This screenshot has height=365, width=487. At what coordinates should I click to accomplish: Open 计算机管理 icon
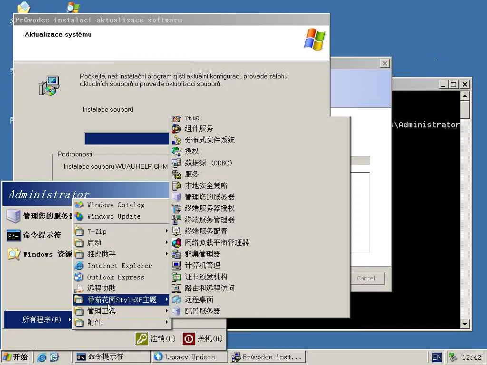tap(176, 265)
